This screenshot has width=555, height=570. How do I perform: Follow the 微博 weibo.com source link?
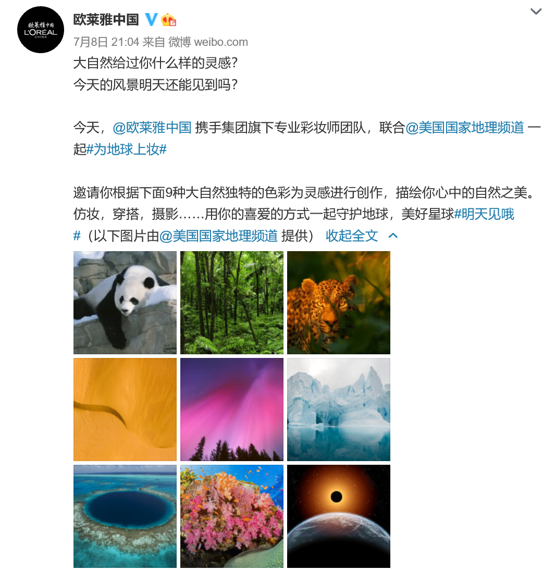pyautogui.click(x=208, y=42)
